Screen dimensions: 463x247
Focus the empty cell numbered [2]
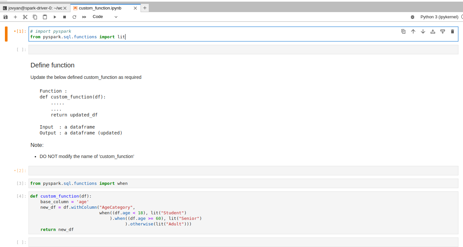[x=243, y=171]
